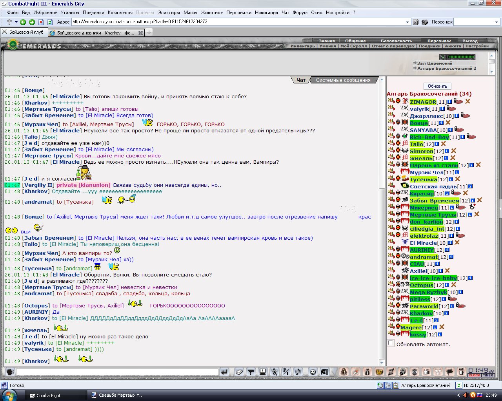Open the chat filter funnel icon

click(251, 372)
